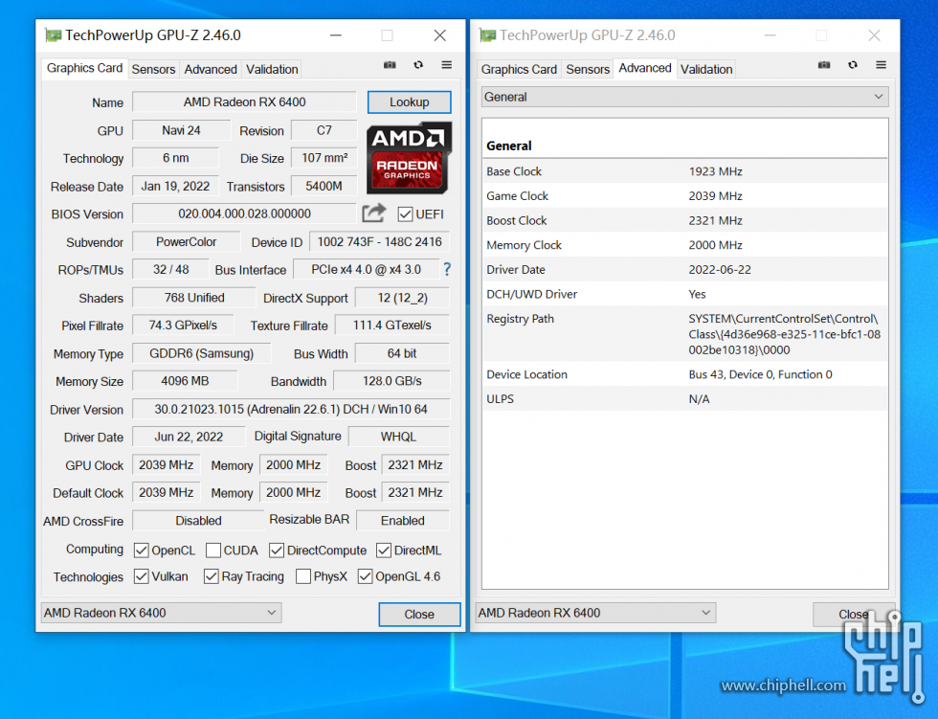938x719 pixels.
Task: Select Graphics Card tab in left window
Action: click(84, 68)
